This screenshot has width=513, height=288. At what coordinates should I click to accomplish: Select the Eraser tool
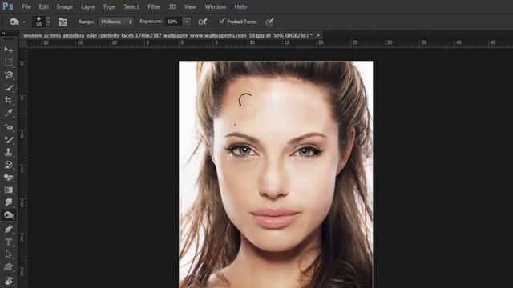[x=9, y=178]
